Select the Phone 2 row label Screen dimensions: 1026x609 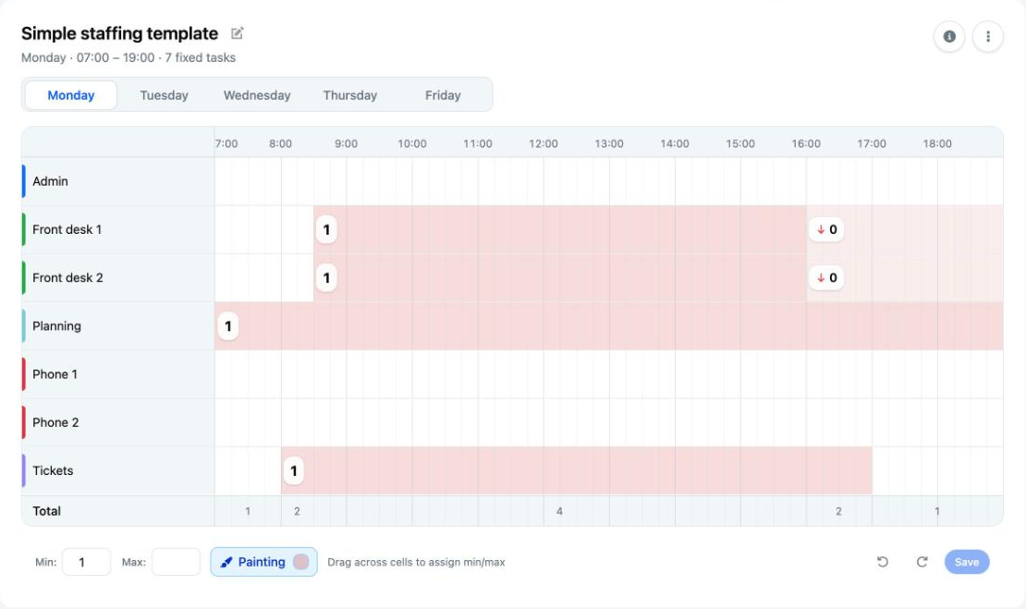coord(55,422)
